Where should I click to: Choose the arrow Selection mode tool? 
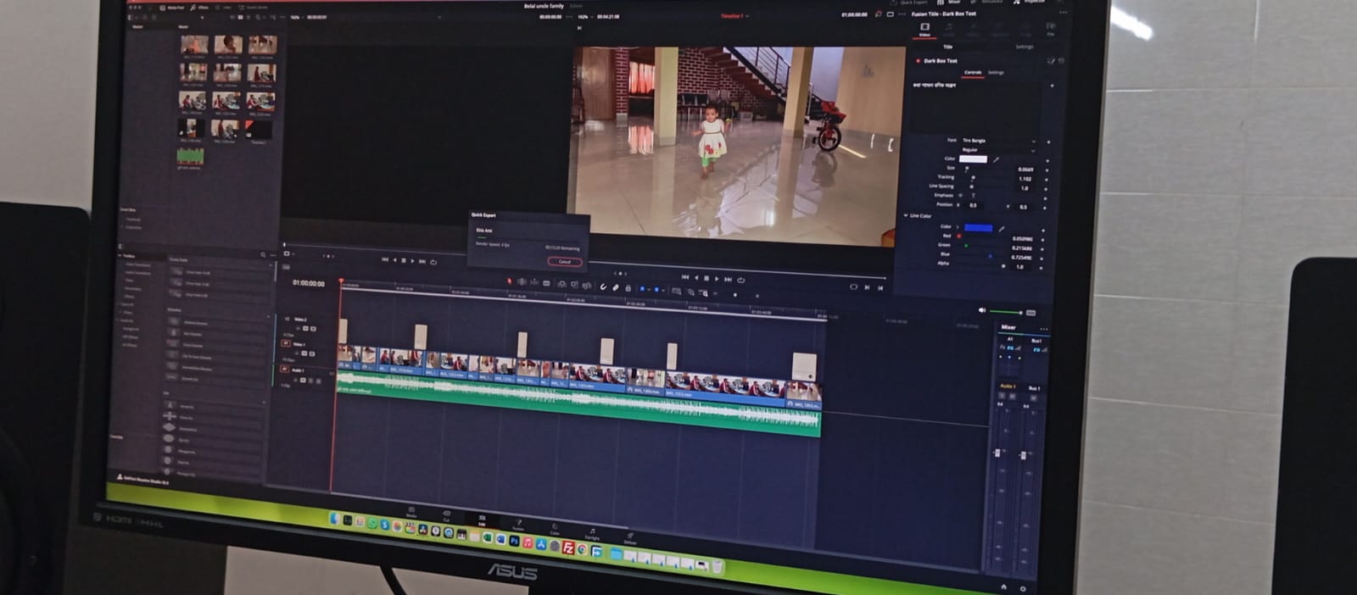(x=509, y=281)
